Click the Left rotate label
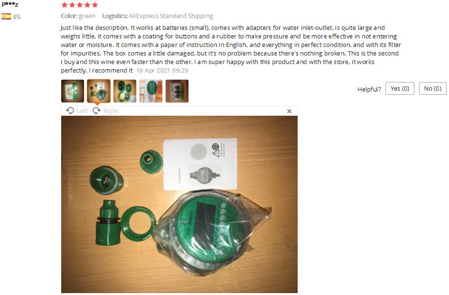The height and width of the screenshot is (295, 449). point(83,111)
